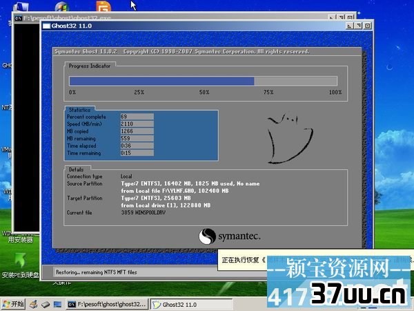Screen dimensions: 414x311
Task: Open the 安装PE到硬盘 desktop icon
Action: [20, 265]
